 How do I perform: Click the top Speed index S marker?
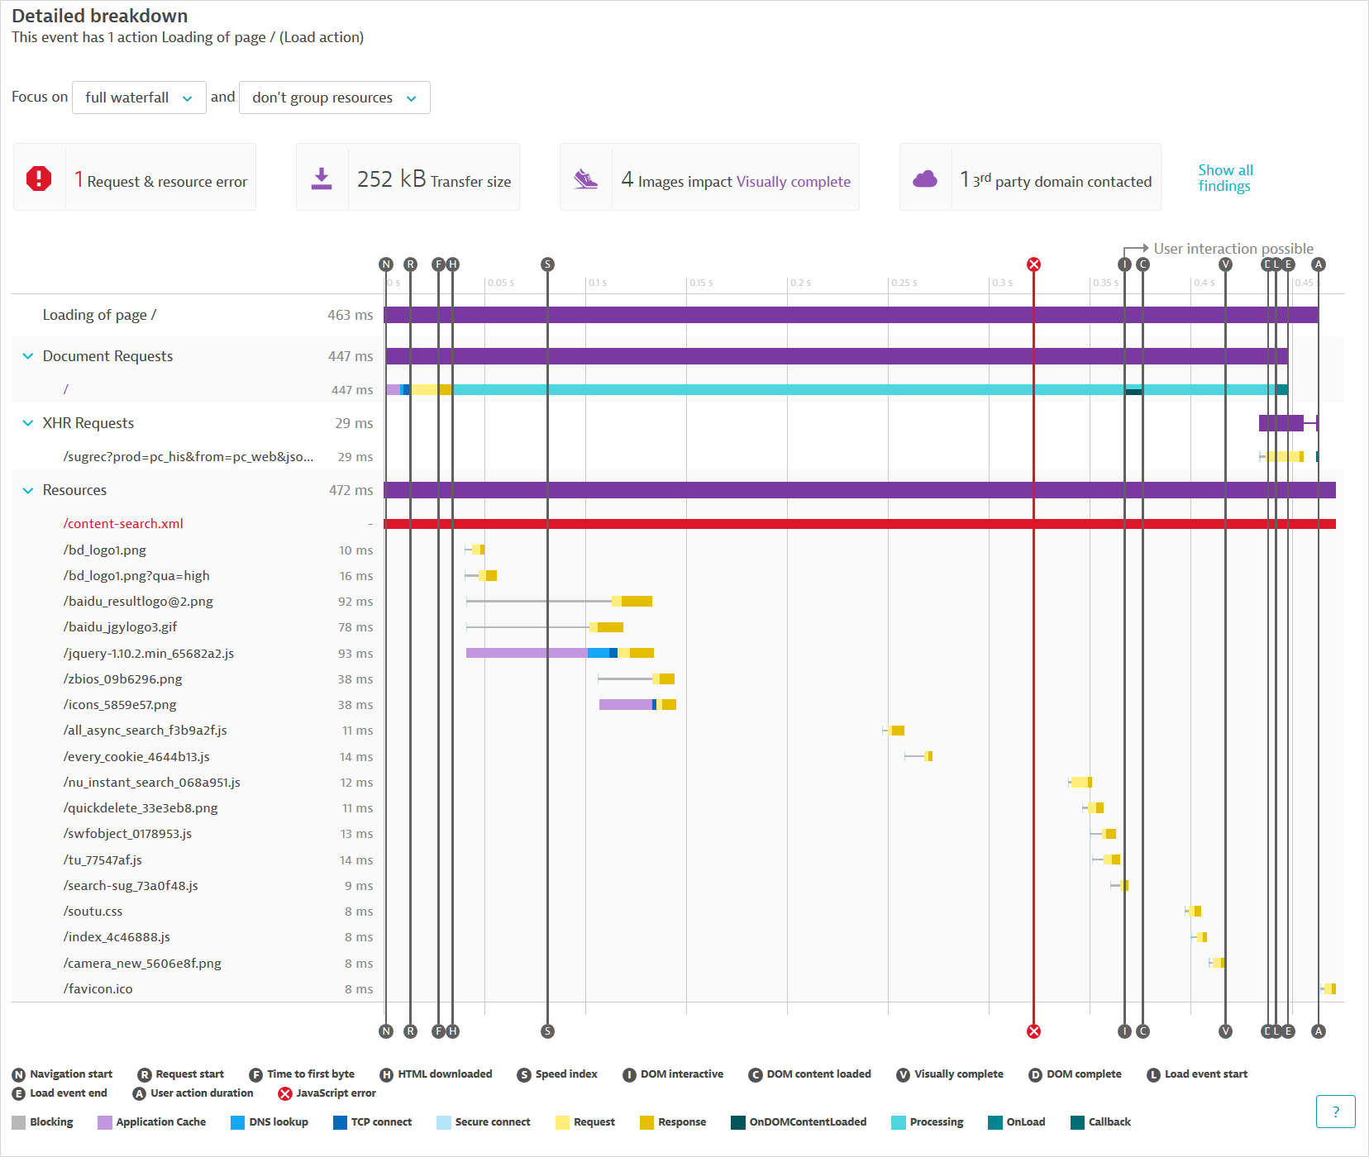(547, 264)
